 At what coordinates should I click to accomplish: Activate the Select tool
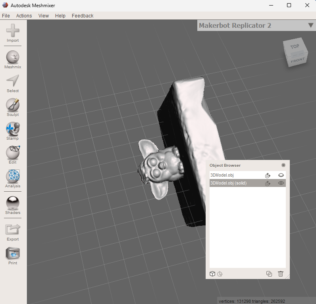tap(13, 84)
